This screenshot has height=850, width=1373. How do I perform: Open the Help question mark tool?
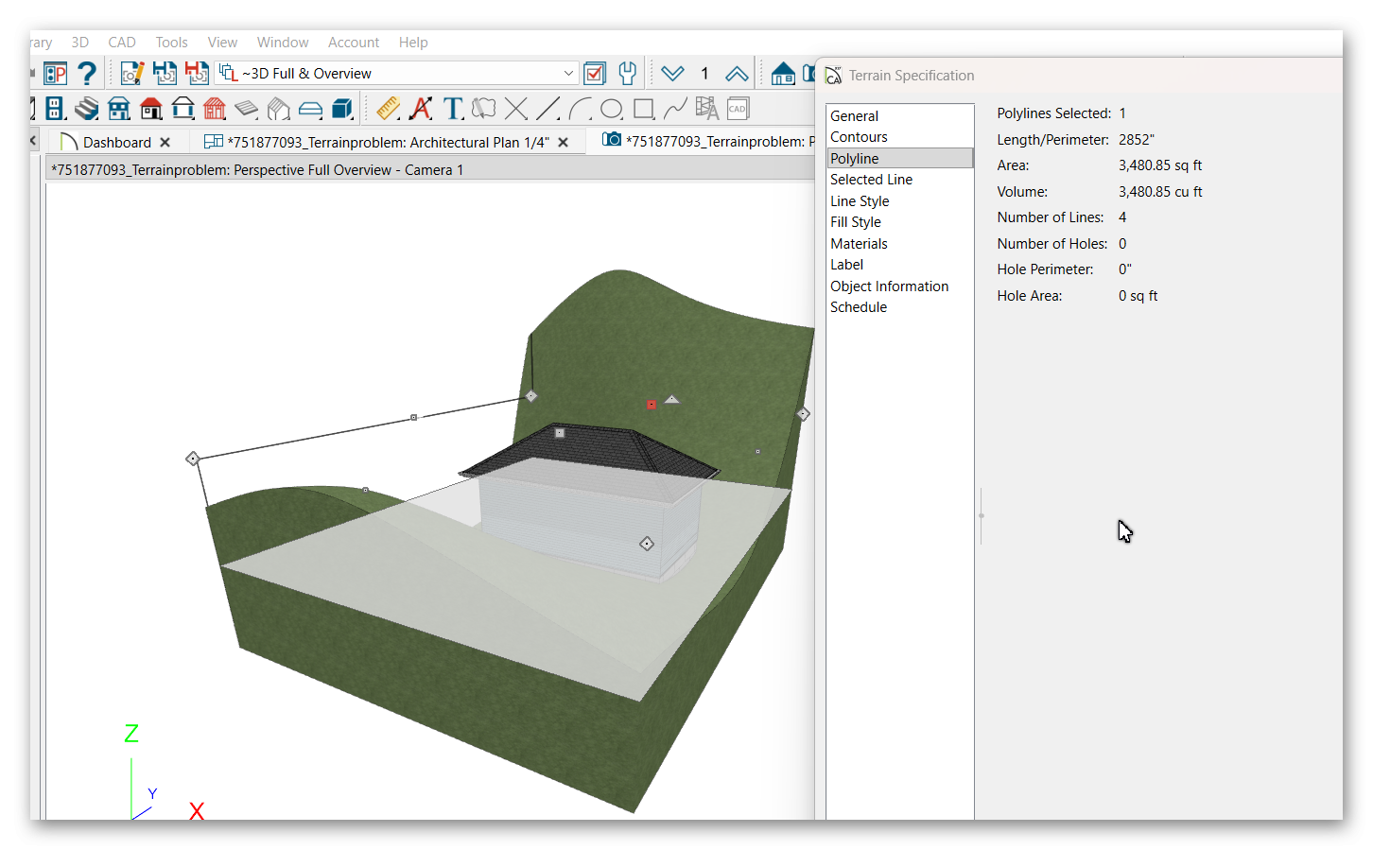pos(87,74)
